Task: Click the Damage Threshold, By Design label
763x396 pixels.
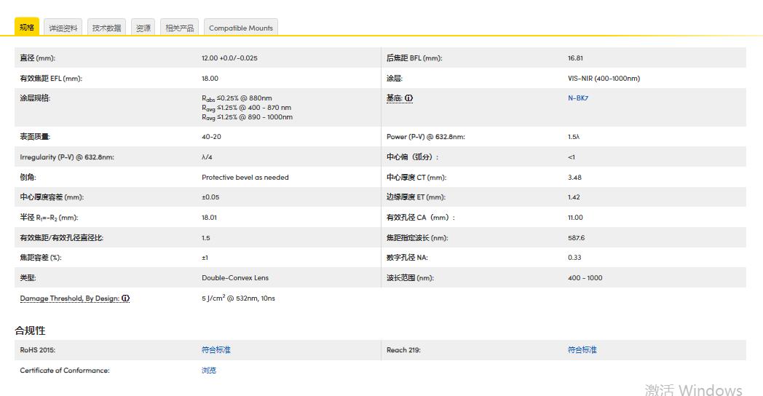Action: pos(70,298)
